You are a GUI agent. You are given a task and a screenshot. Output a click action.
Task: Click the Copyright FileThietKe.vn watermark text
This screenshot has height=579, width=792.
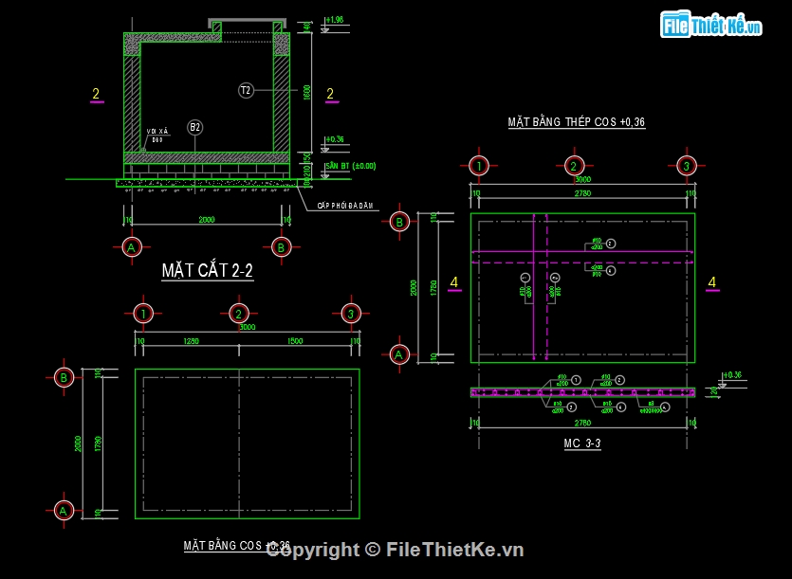point(395,550)
